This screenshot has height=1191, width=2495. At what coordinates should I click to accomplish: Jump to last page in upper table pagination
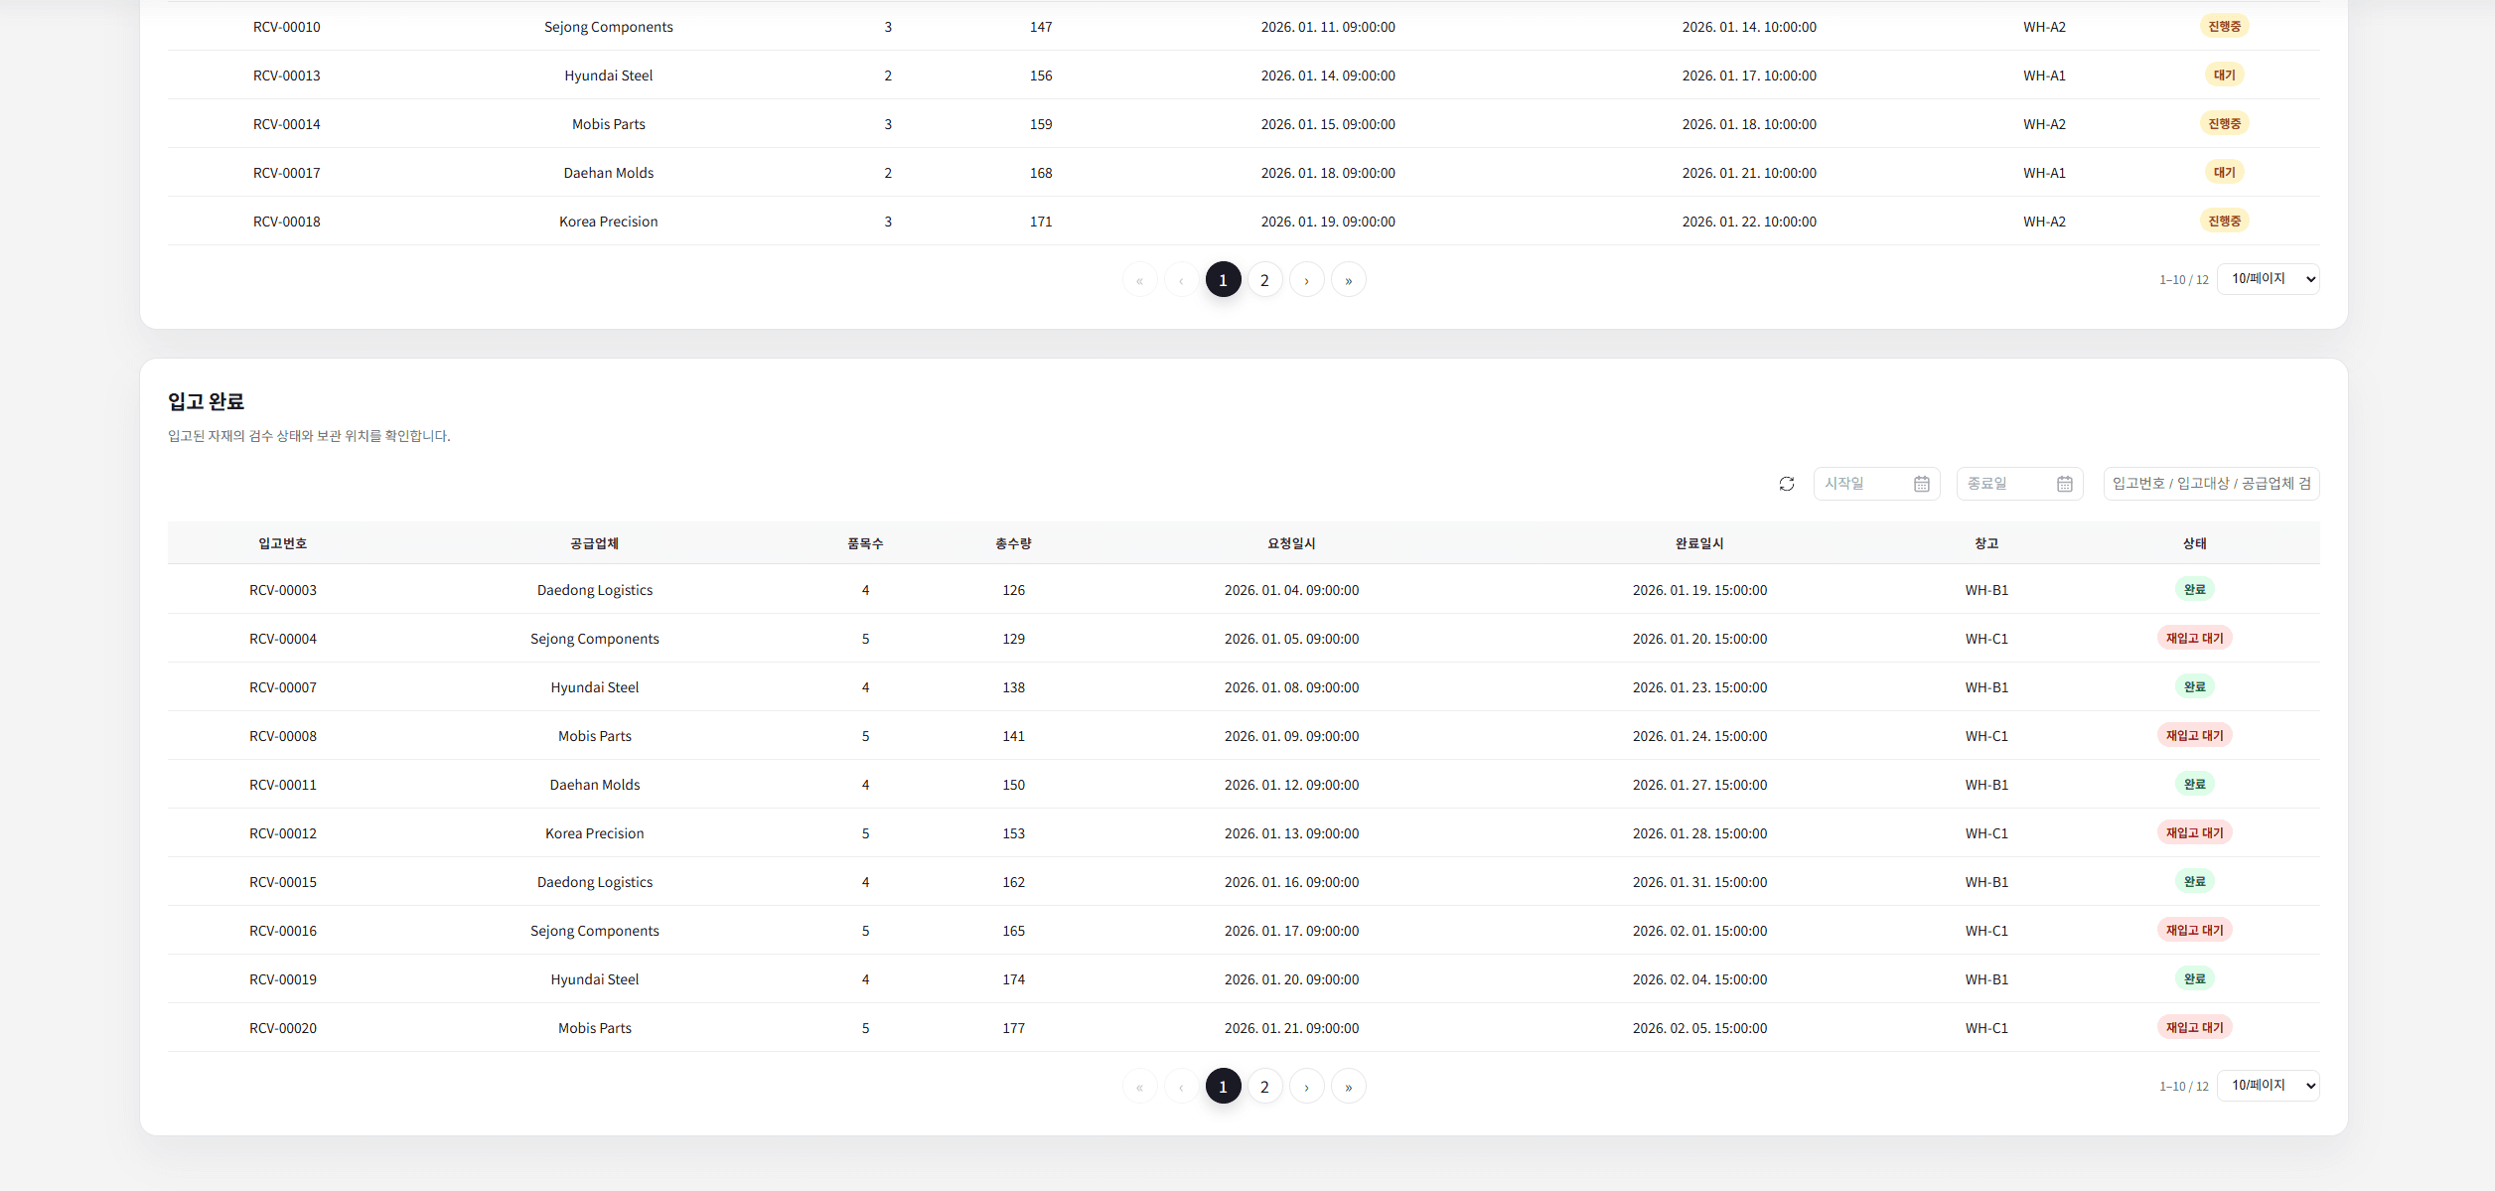(1348, 280)
